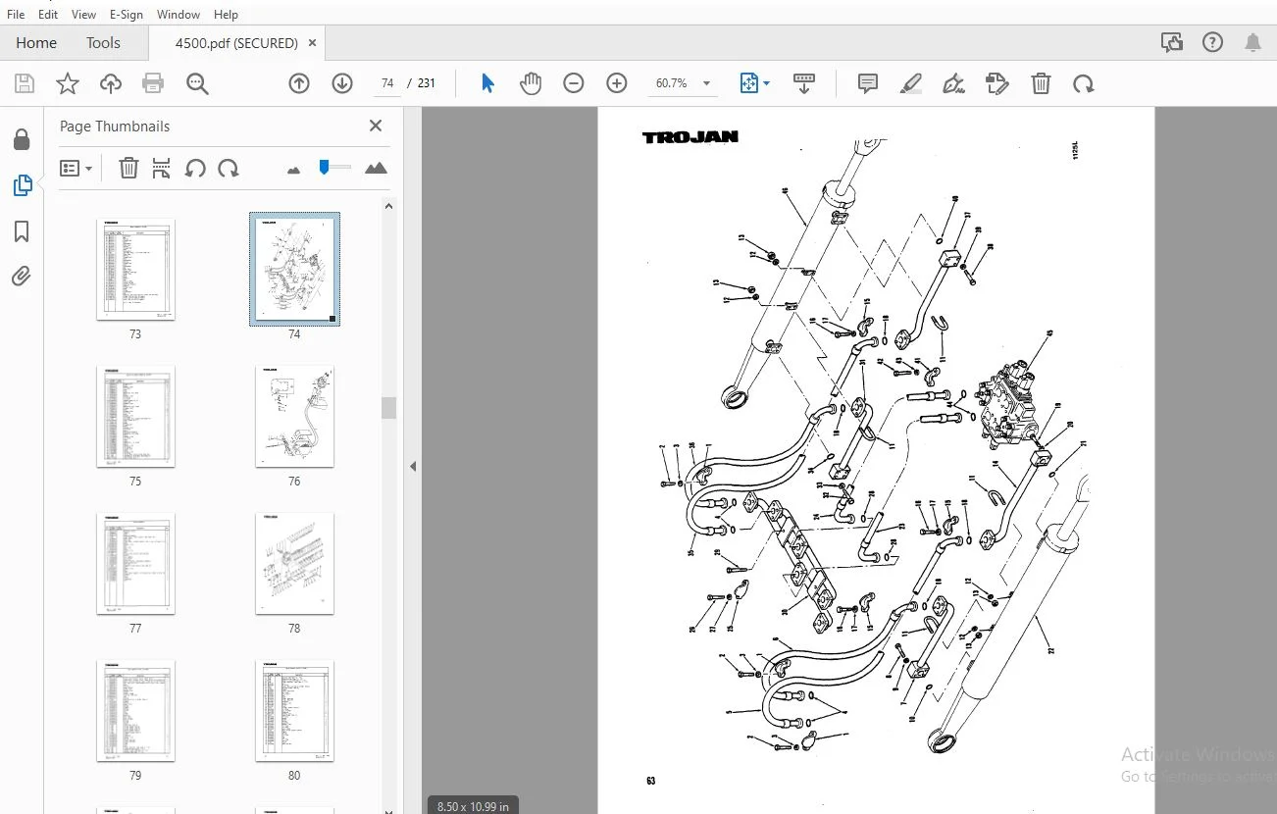The height and width of the screenshot is (814, 1277).
Task: Select the page 79 thumbnail
Action: pyautogui.click(x=135, y=711)
